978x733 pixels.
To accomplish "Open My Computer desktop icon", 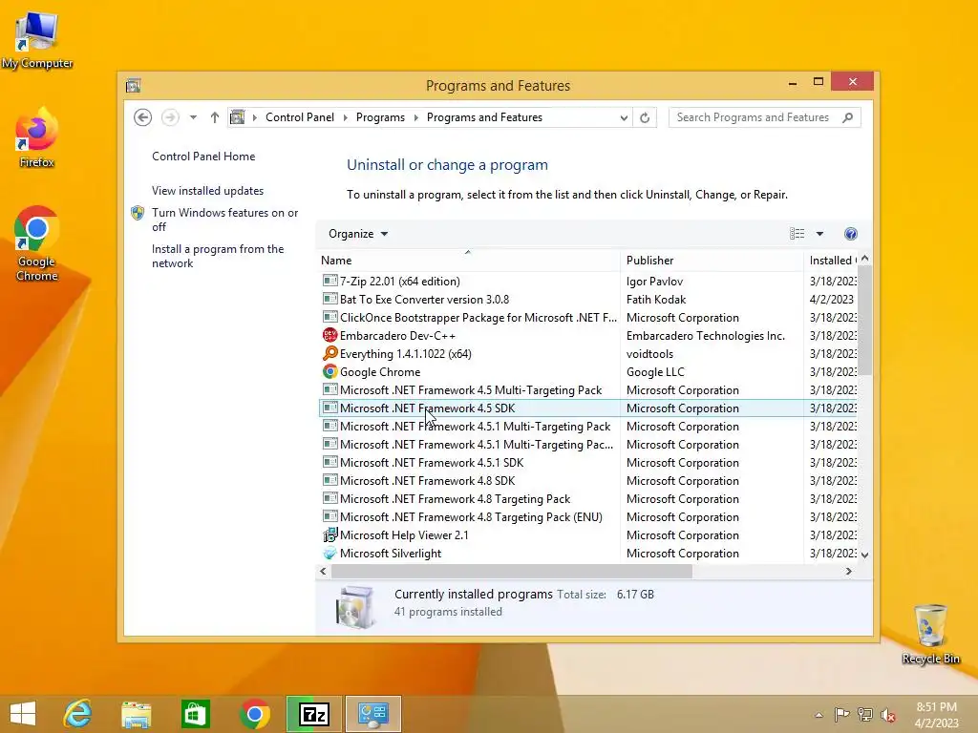I will pyautogui.click(x=37, y=39).
